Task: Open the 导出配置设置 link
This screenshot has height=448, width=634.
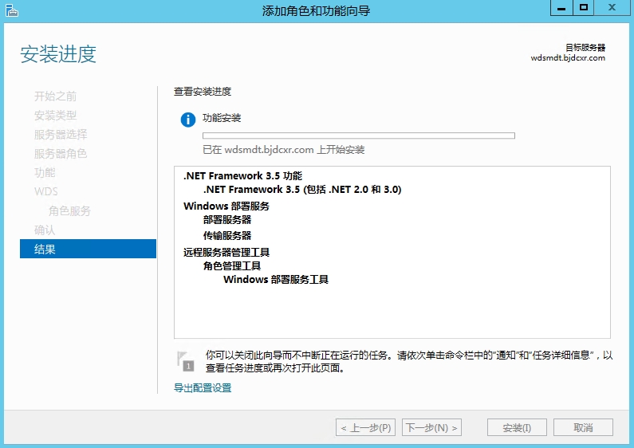Action: coord(203,388)
